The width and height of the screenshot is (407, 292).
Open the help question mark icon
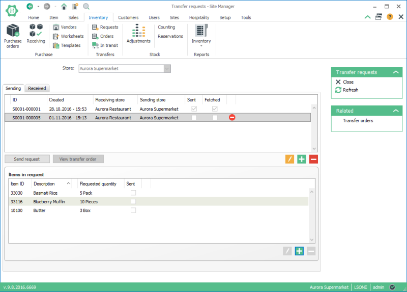[390, 17]
